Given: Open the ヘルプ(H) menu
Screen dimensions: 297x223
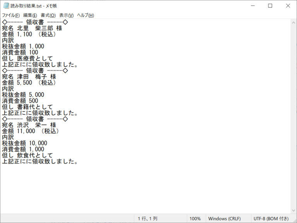Looking at the screenshot, I should tap(85, 15).
